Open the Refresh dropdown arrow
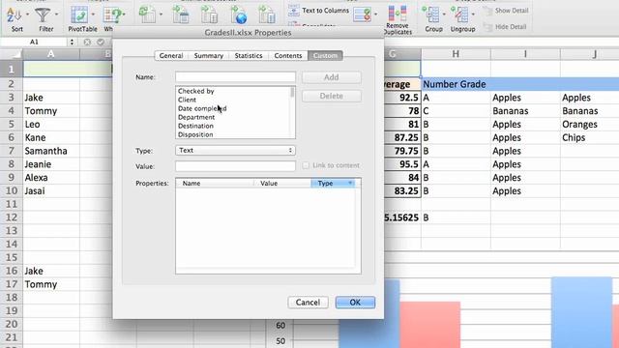The height and width of the screenshot is (348, 619). (161, 14)
